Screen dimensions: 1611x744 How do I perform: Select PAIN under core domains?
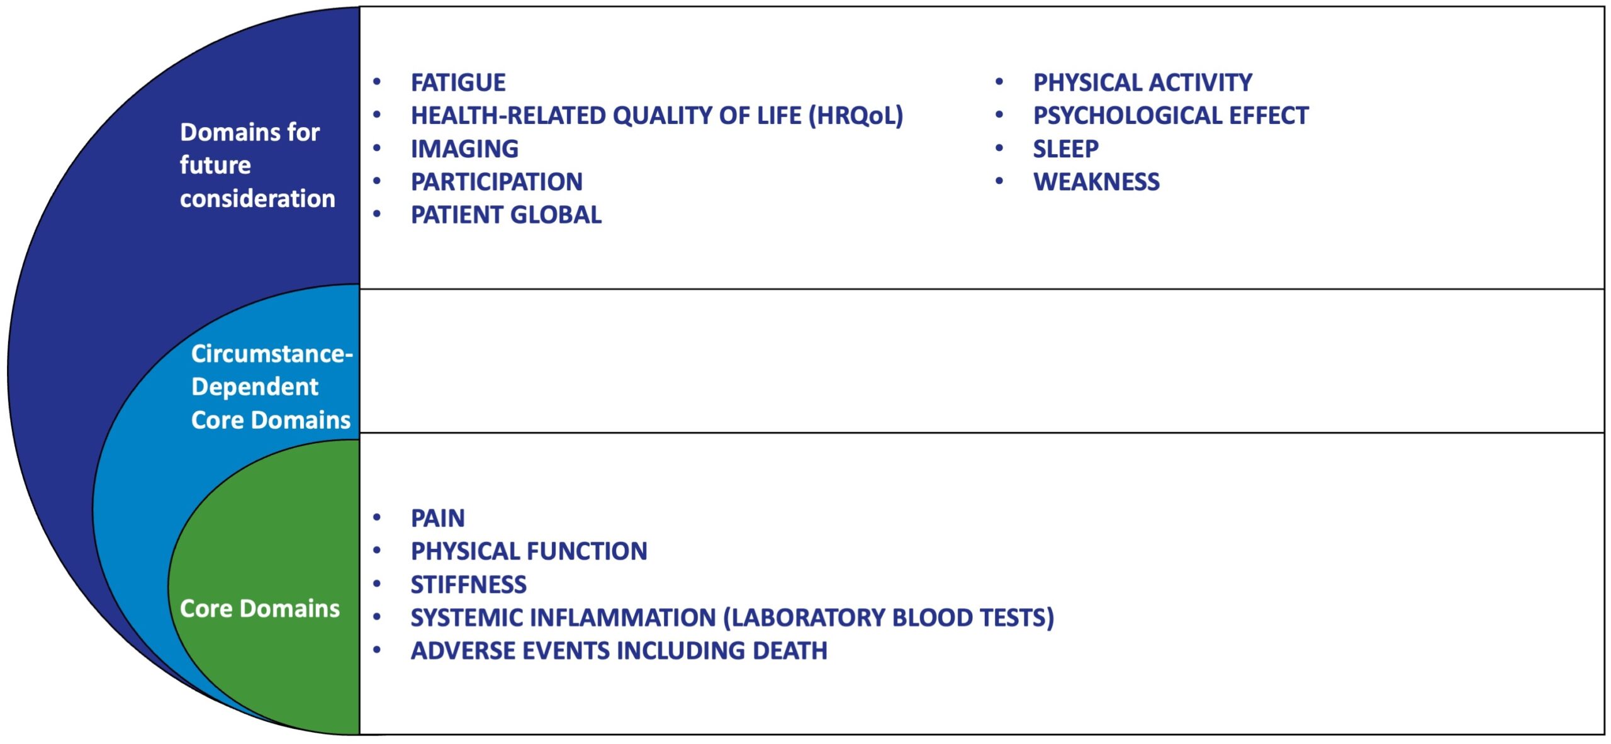[437, 519]
